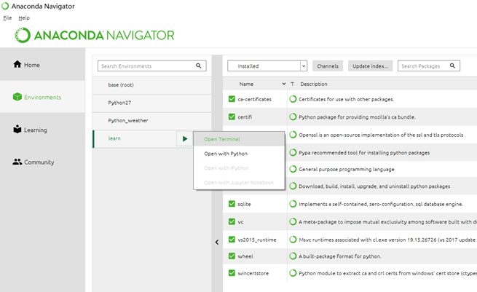Click the Search Packages input field
Image resolution: width=477 pixels, height=292 pixels.
pos(429,66)
